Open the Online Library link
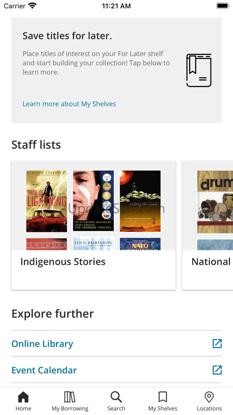 (x=42, y=344)
